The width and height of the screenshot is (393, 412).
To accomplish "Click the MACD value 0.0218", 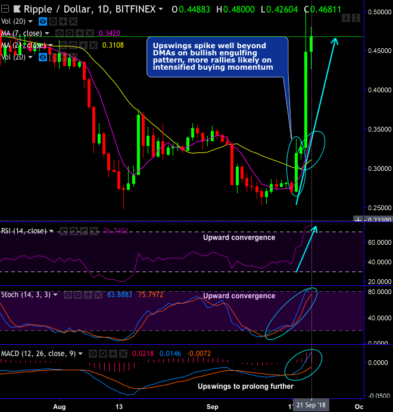I will pos(143,354).
